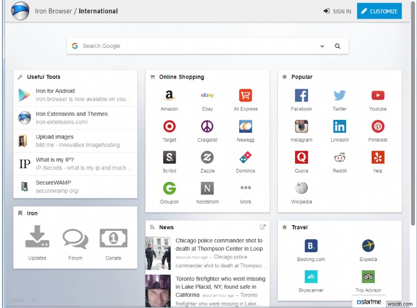This screenshot has width=417, height=308.
Task: Open the Trip Advisor owl icon
Action: pos(368,277)
